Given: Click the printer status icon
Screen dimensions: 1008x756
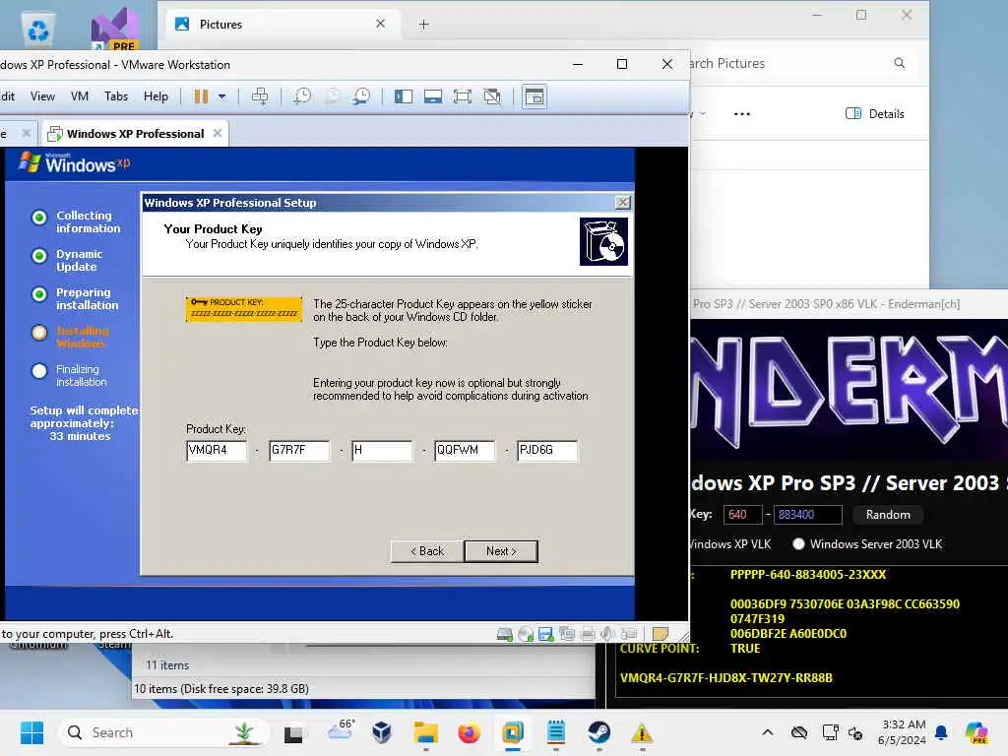Looking at the screenshot, I should pos(588,635).
